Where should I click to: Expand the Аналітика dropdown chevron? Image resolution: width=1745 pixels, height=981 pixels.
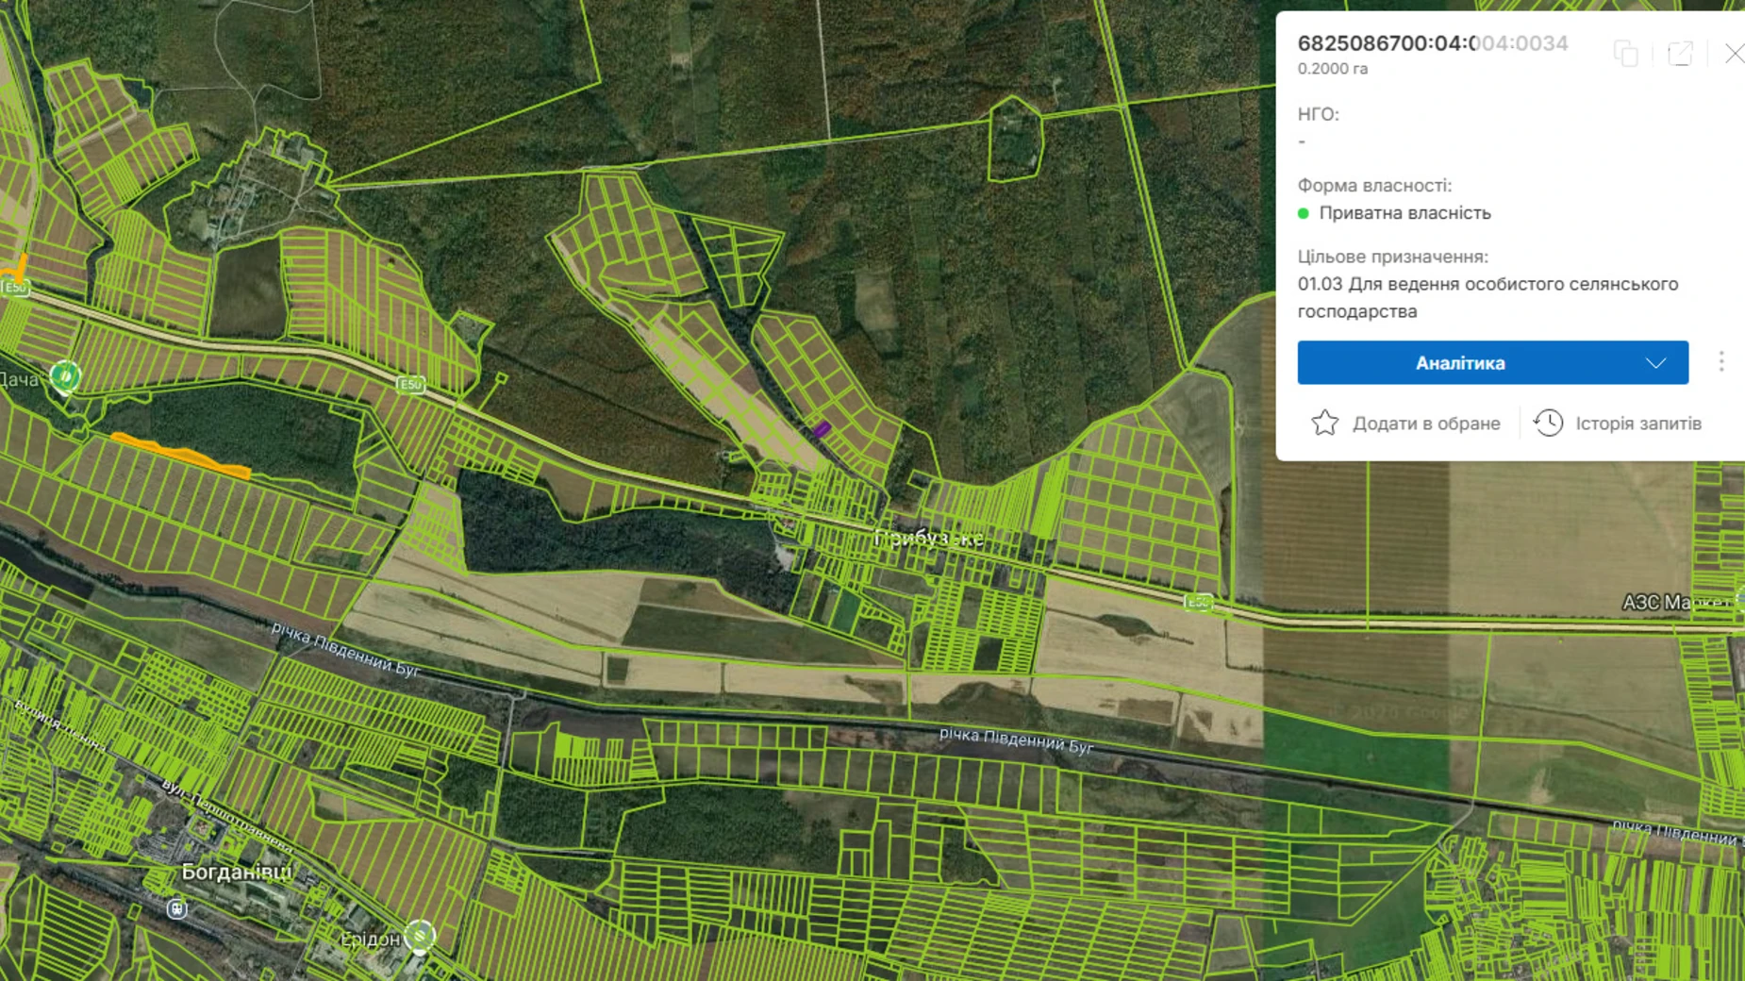click(x=1655, y=363)
